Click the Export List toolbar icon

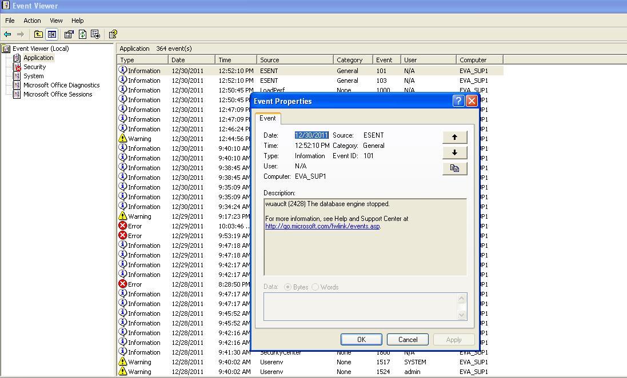(95, 34)
